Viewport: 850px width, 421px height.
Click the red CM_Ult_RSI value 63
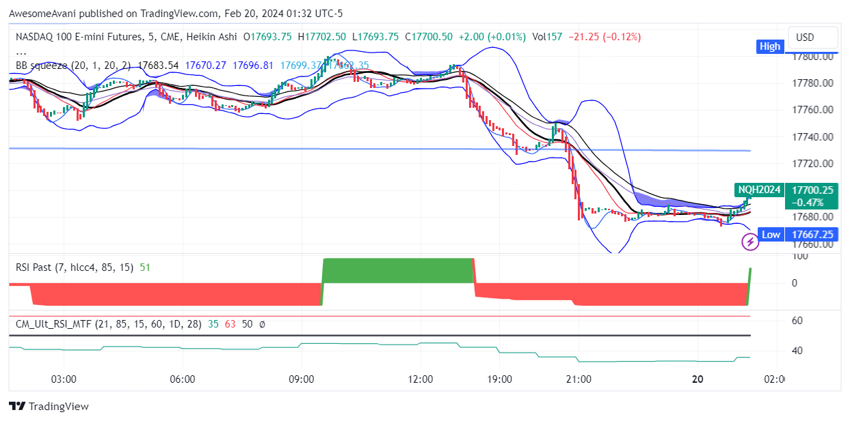click(230, 324)
